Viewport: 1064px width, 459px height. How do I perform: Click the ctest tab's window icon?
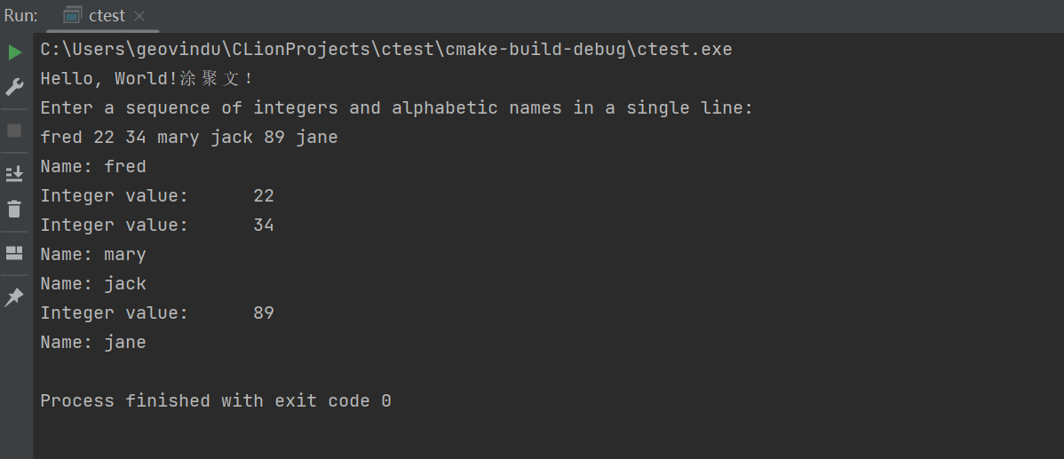(73, 16)
